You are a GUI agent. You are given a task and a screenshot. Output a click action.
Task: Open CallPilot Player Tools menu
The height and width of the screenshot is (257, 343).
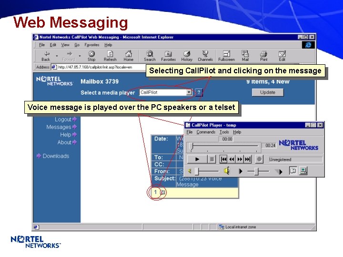(x=224, y=132)
